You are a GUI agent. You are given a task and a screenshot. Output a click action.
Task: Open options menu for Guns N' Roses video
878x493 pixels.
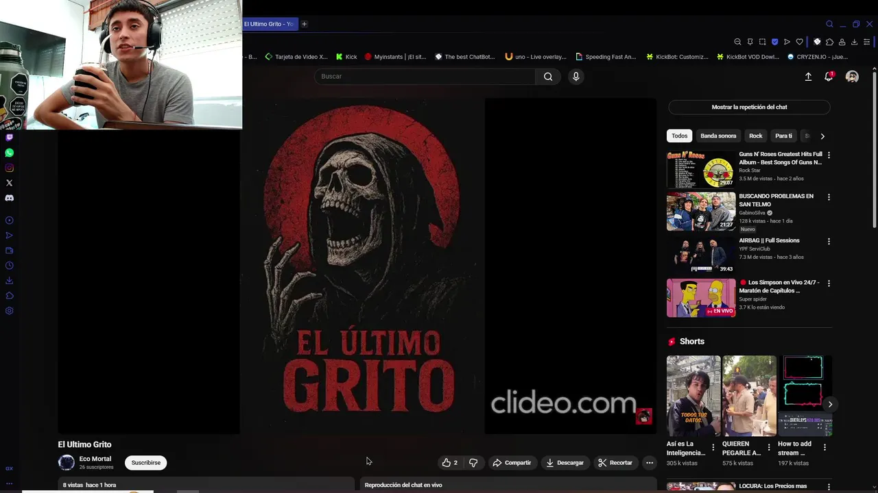point(829,155)
